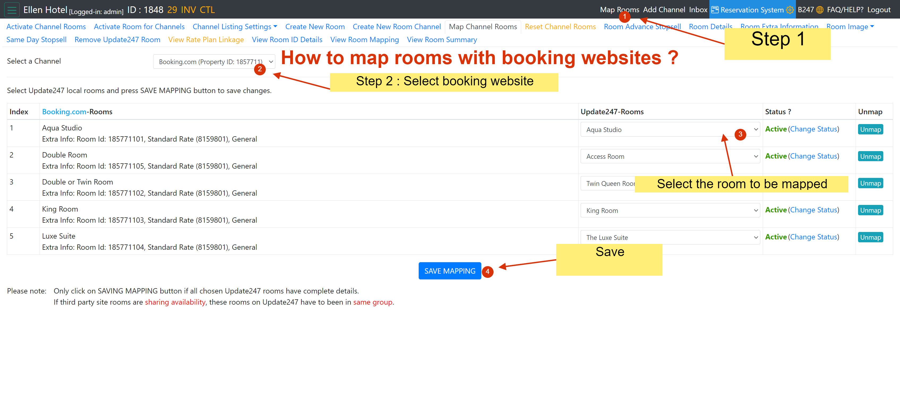Change status for the King Room

tap(813, 210)
